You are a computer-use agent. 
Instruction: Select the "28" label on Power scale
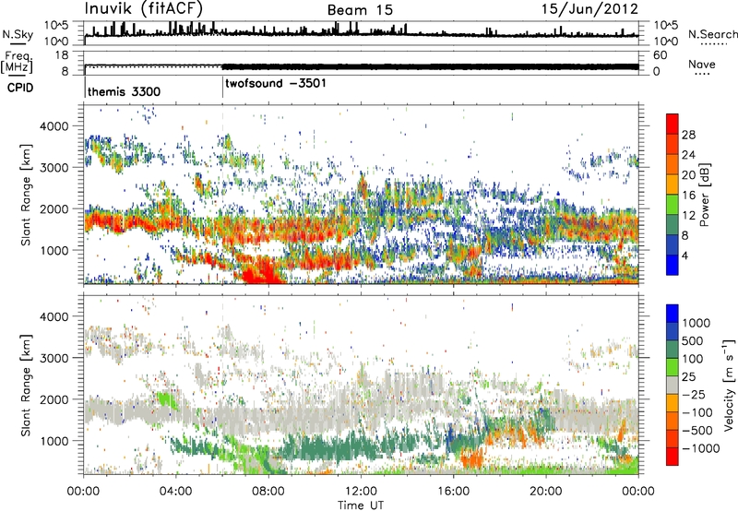[x=688, y=135]
